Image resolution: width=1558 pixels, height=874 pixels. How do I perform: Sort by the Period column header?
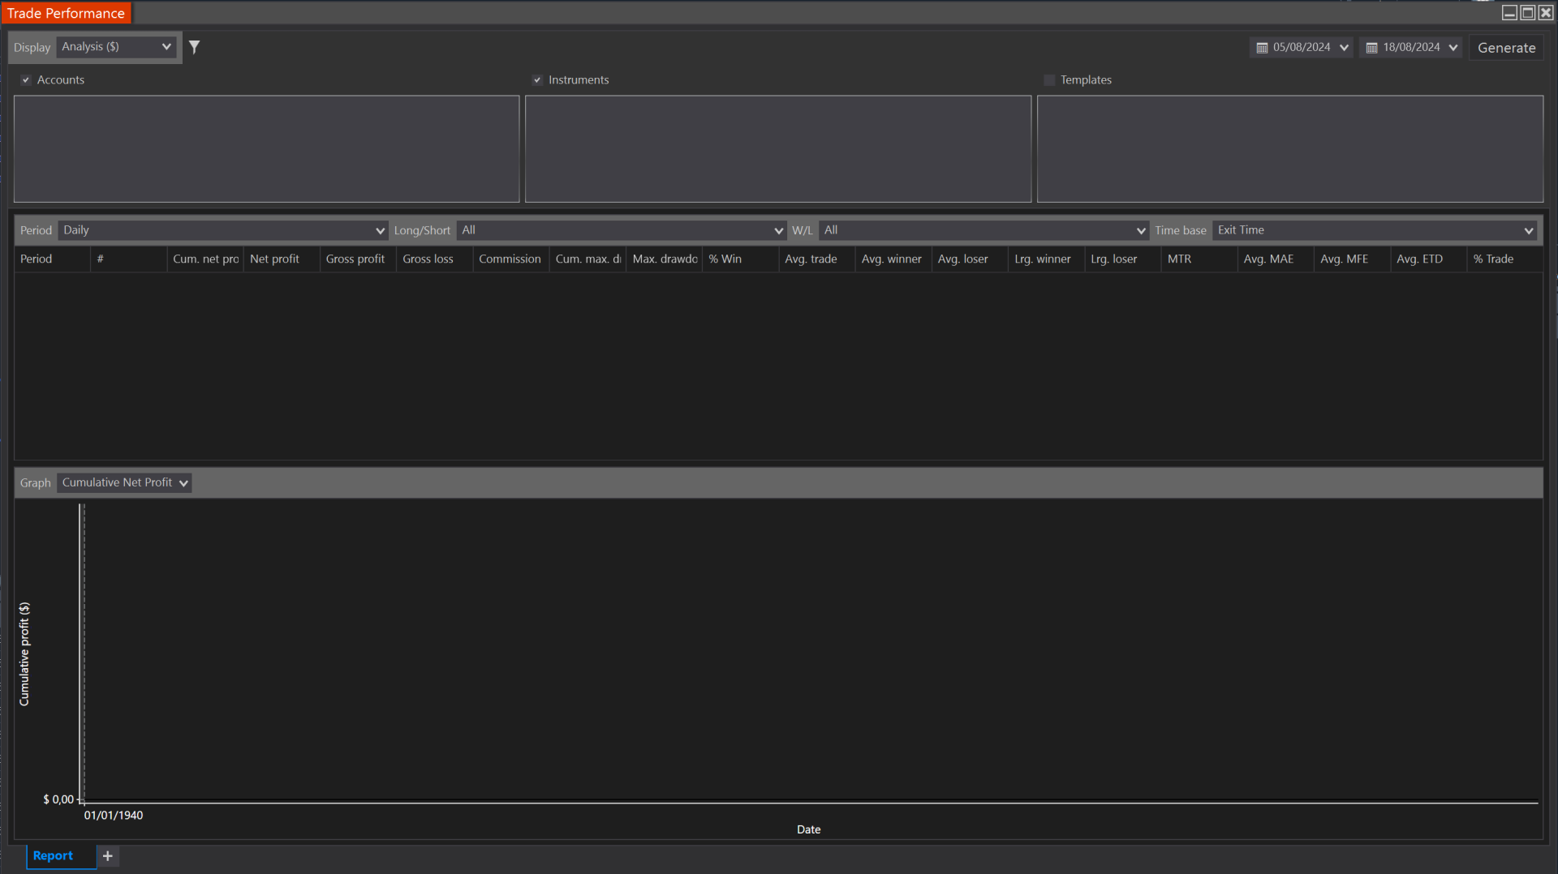(x=52, y=259)
